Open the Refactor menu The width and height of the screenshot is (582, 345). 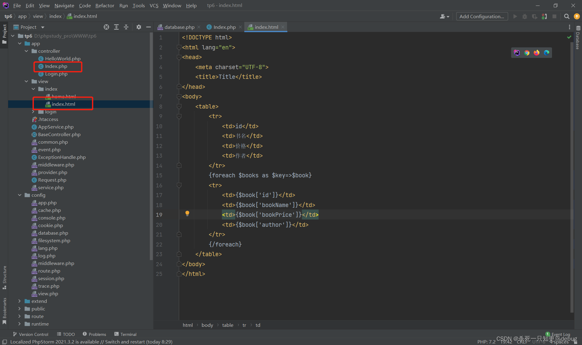[105, 5]
